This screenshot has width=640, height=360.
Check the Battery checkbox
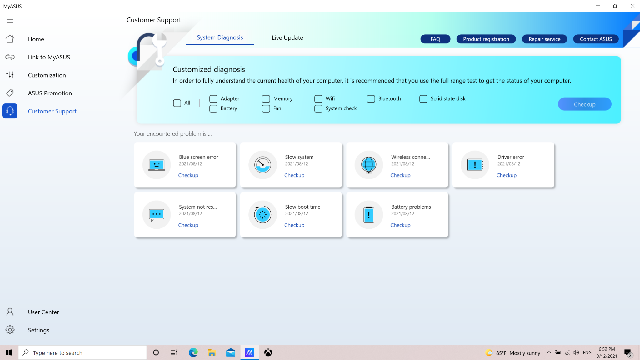coord(213,108)
